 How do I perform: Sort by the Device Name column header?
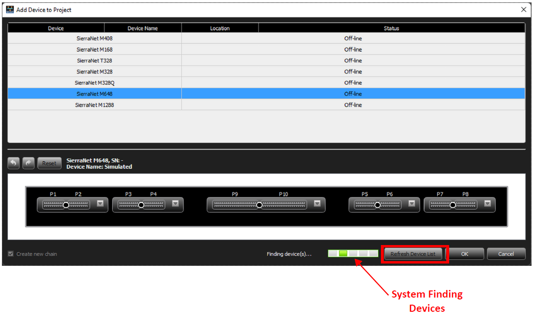143,28
